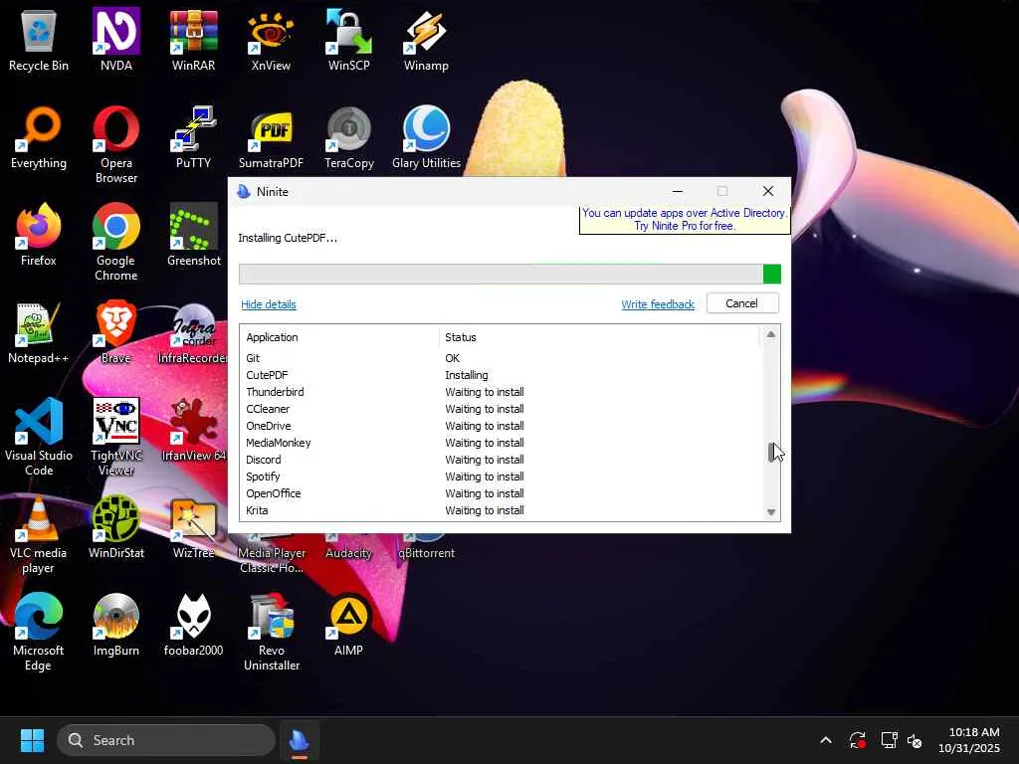The width and height of the screenshot is (1019, 764).
Task: Click the Application column header
Action: point(340,337)
